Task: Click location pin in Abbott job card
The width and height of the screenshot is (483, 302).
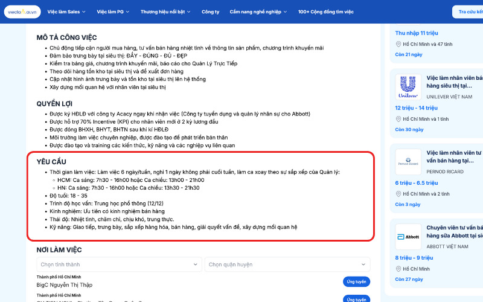Action: click(x=398, y=269)
